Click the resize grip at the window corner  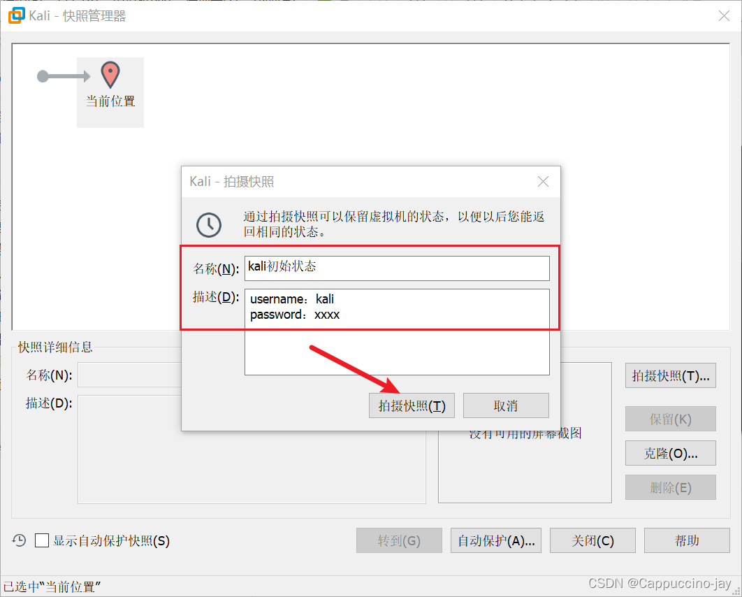pyautogui.click(x=736, y=591)
